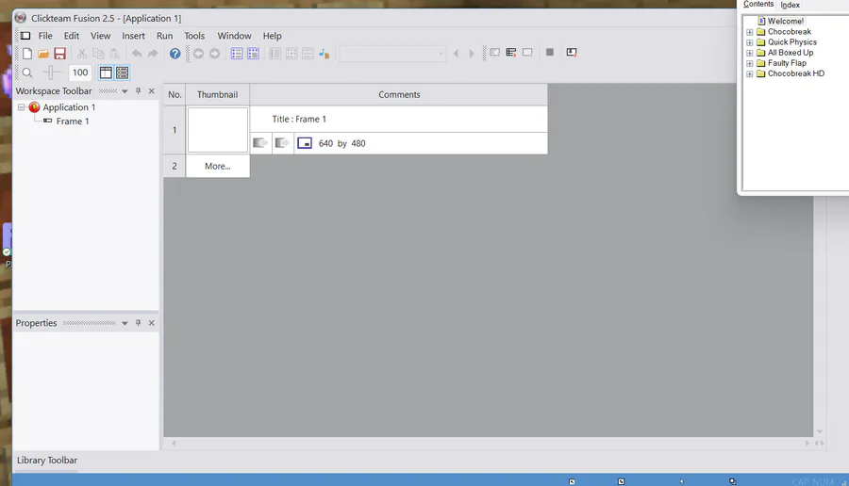Open the File menu
849x486 pixels.
tap(45, 36)
